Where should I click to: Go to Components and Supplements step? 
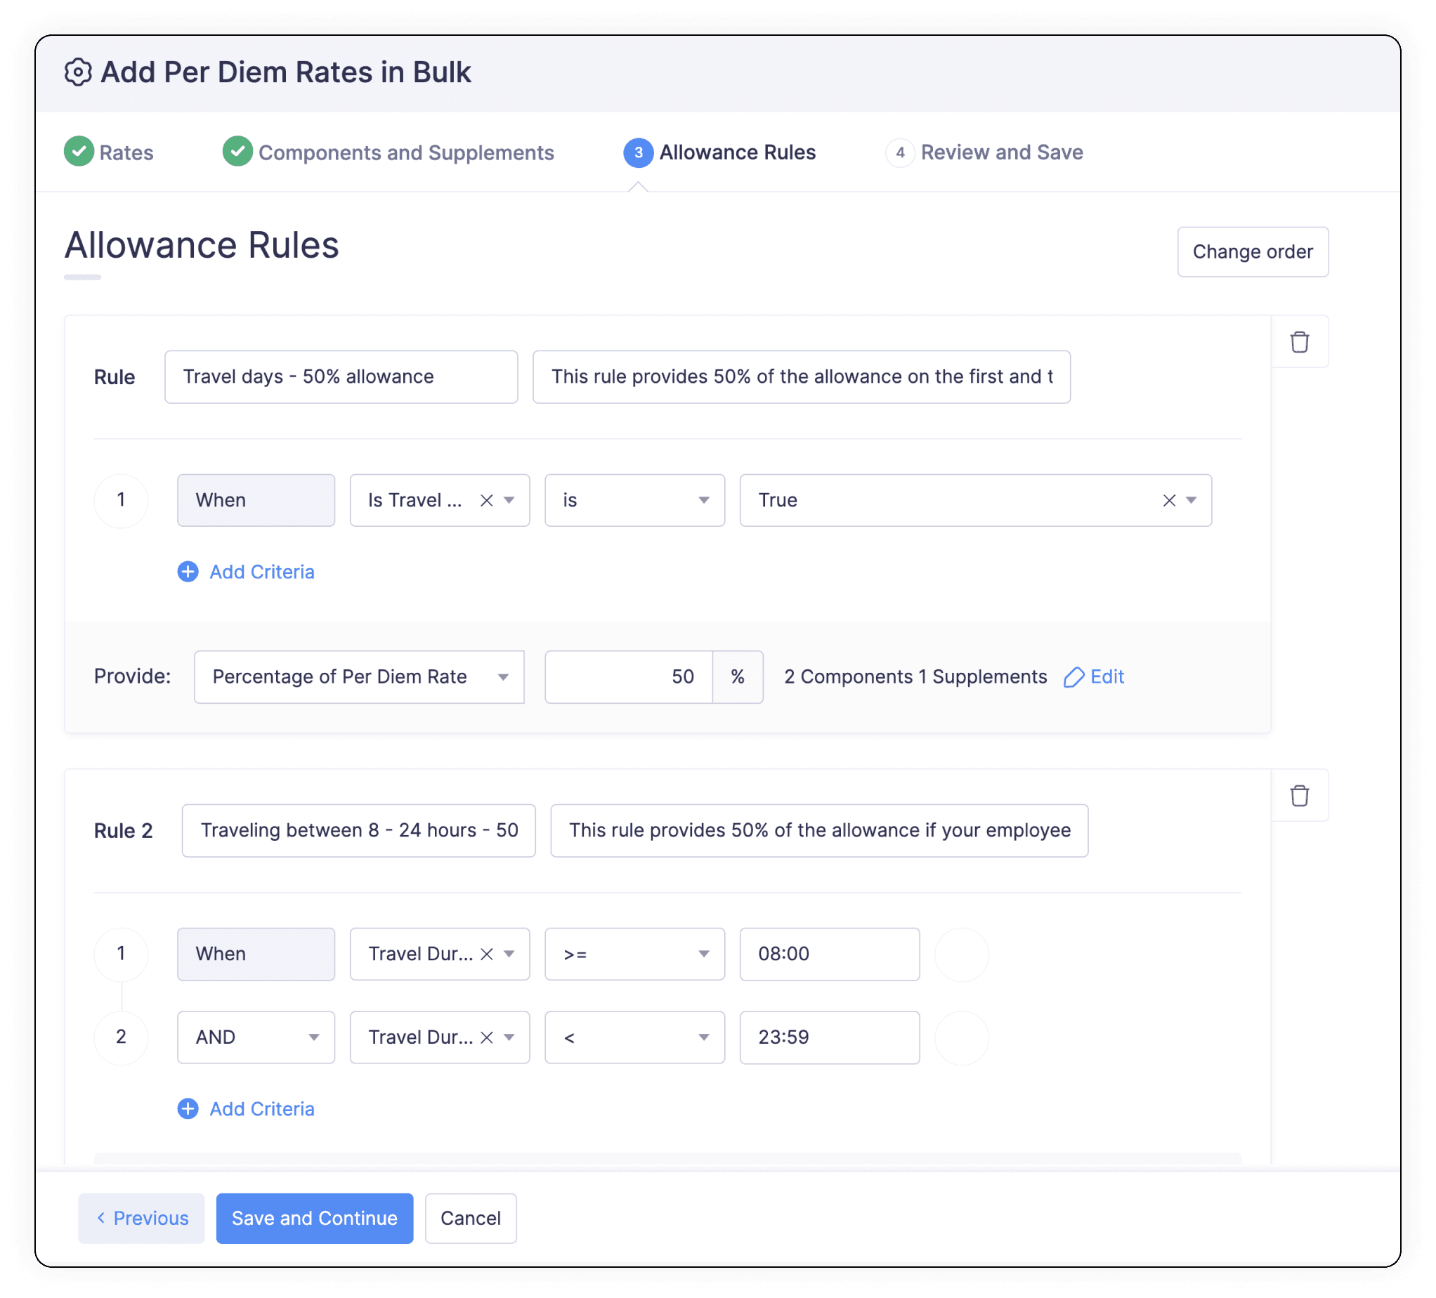point(405,152)
